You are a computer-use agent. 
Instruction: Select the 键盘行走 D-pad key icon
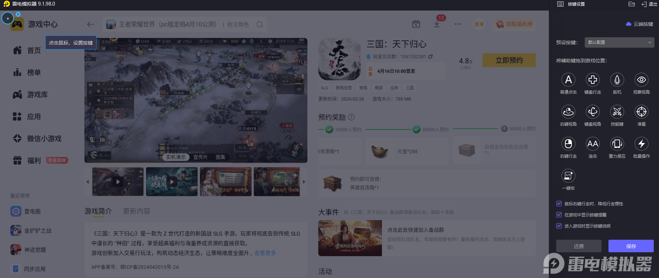593,80
